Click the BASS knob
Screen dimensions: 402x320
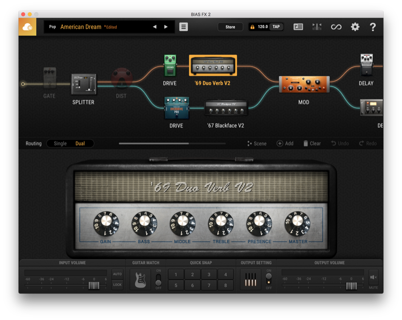coord(144,224)
